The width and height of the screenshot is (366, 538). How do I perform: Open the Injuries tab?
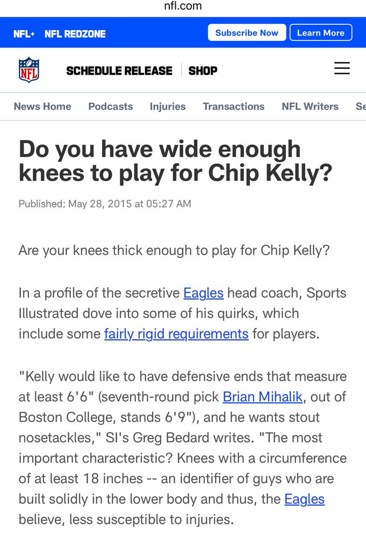click(168, 107)
